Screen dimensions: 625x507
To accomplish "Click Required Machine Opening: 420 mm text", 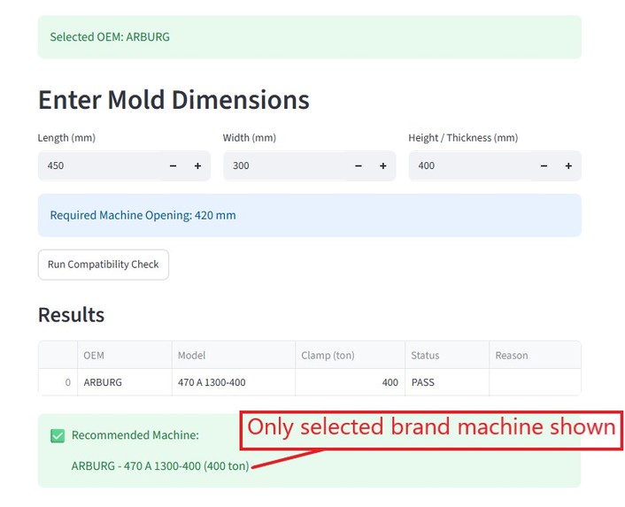I will tap(143, 216).
